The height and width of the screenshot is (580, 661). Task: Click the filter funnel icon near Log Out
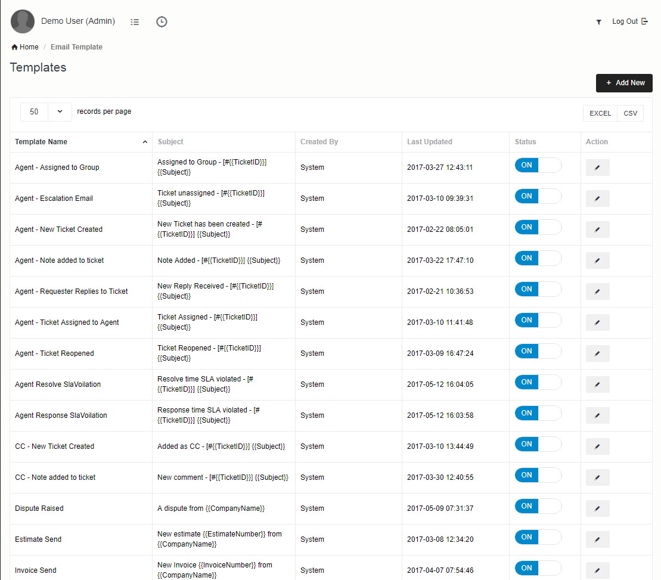tap(598, 22)
